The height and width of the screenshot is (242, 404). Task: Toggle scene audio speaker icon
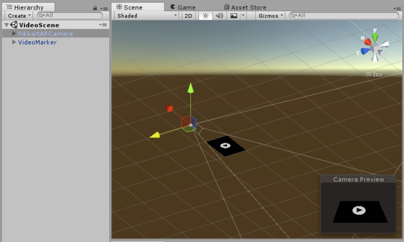tap(219, 16)
